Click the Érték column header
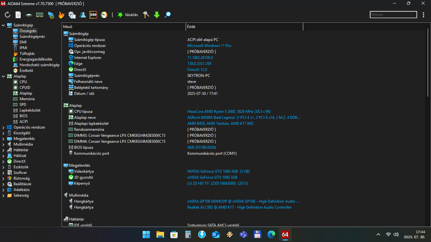This screenshot has height=242, width=431. click(x=245, y=27)
